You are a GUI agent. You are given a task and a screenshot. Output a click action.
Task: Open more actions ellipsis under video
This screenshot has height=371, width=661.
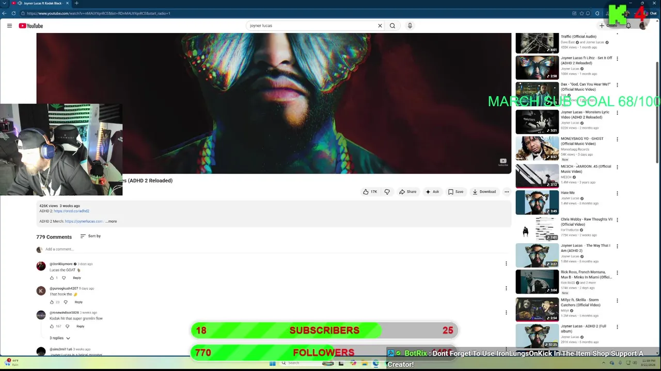tap(507, 192)
